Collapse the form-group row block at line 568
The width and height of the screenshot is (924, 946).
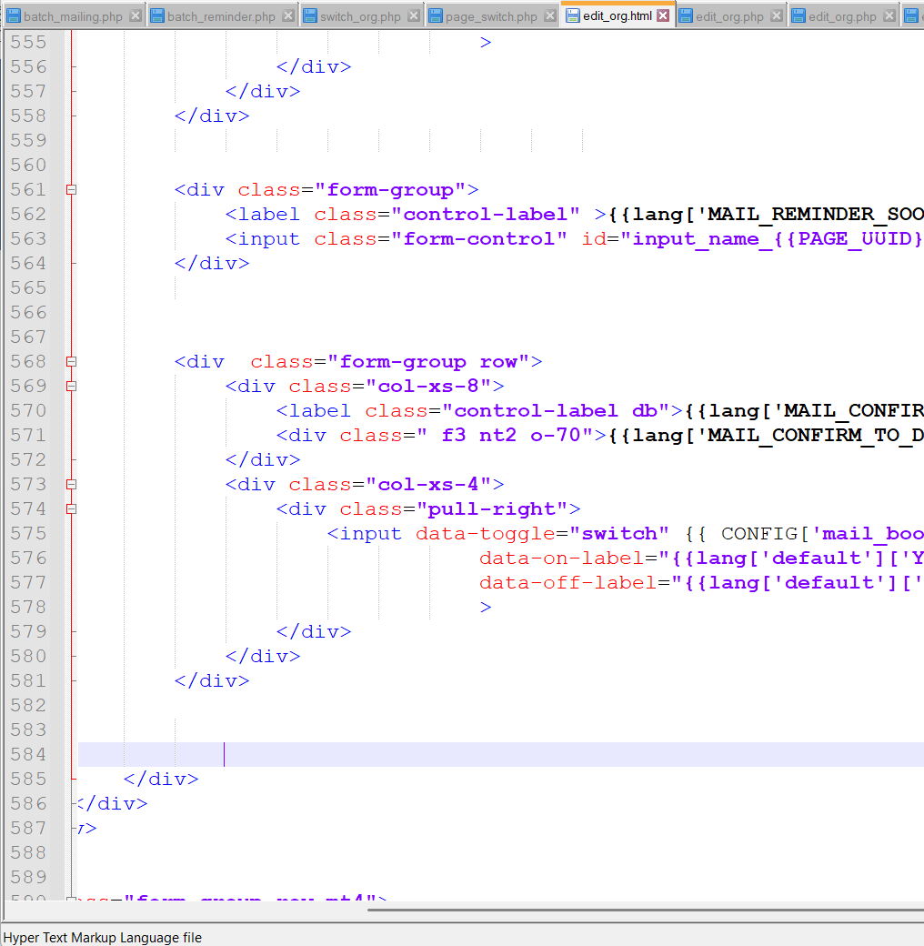pyautogui.click(x=71, y=362)
